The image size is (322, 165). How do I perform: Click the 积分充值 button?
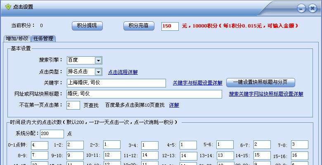tap(139, 26)
